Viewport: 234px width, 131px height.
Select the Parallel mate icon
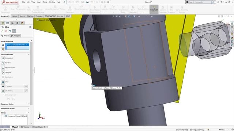[3, 63]
